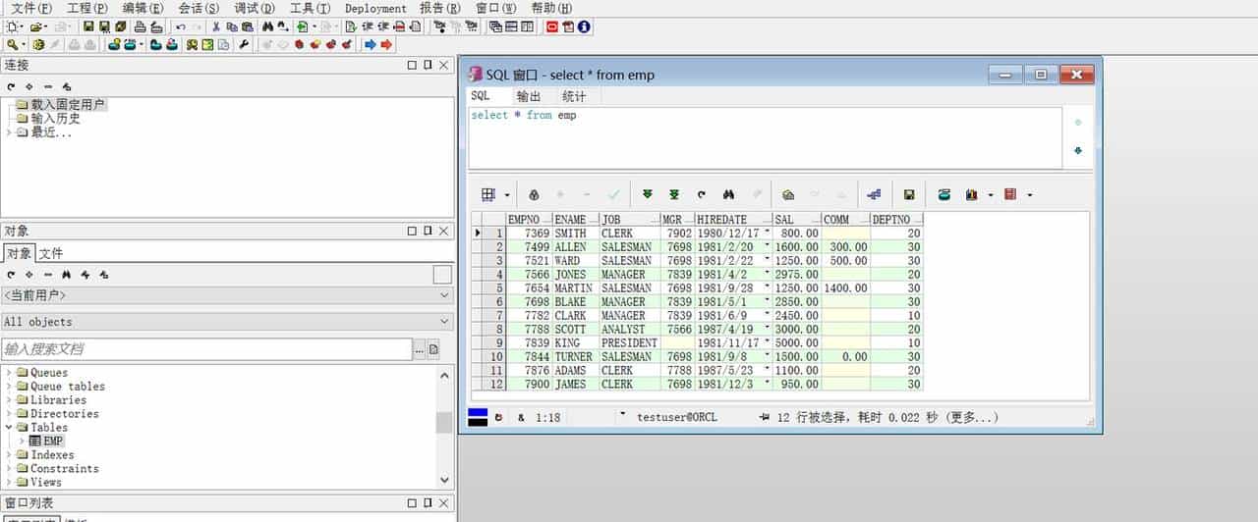Click the SMITH name cell
The width and height of the screenshot is (1258, 522).
tap(575, 234)
